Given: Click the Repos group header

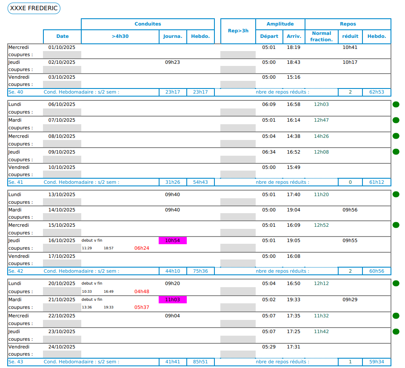Looking at the screenshot, I should [348, 24].
